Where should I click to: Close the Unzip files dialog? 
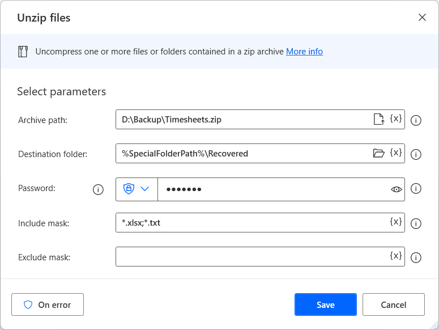tap(422, 18)
